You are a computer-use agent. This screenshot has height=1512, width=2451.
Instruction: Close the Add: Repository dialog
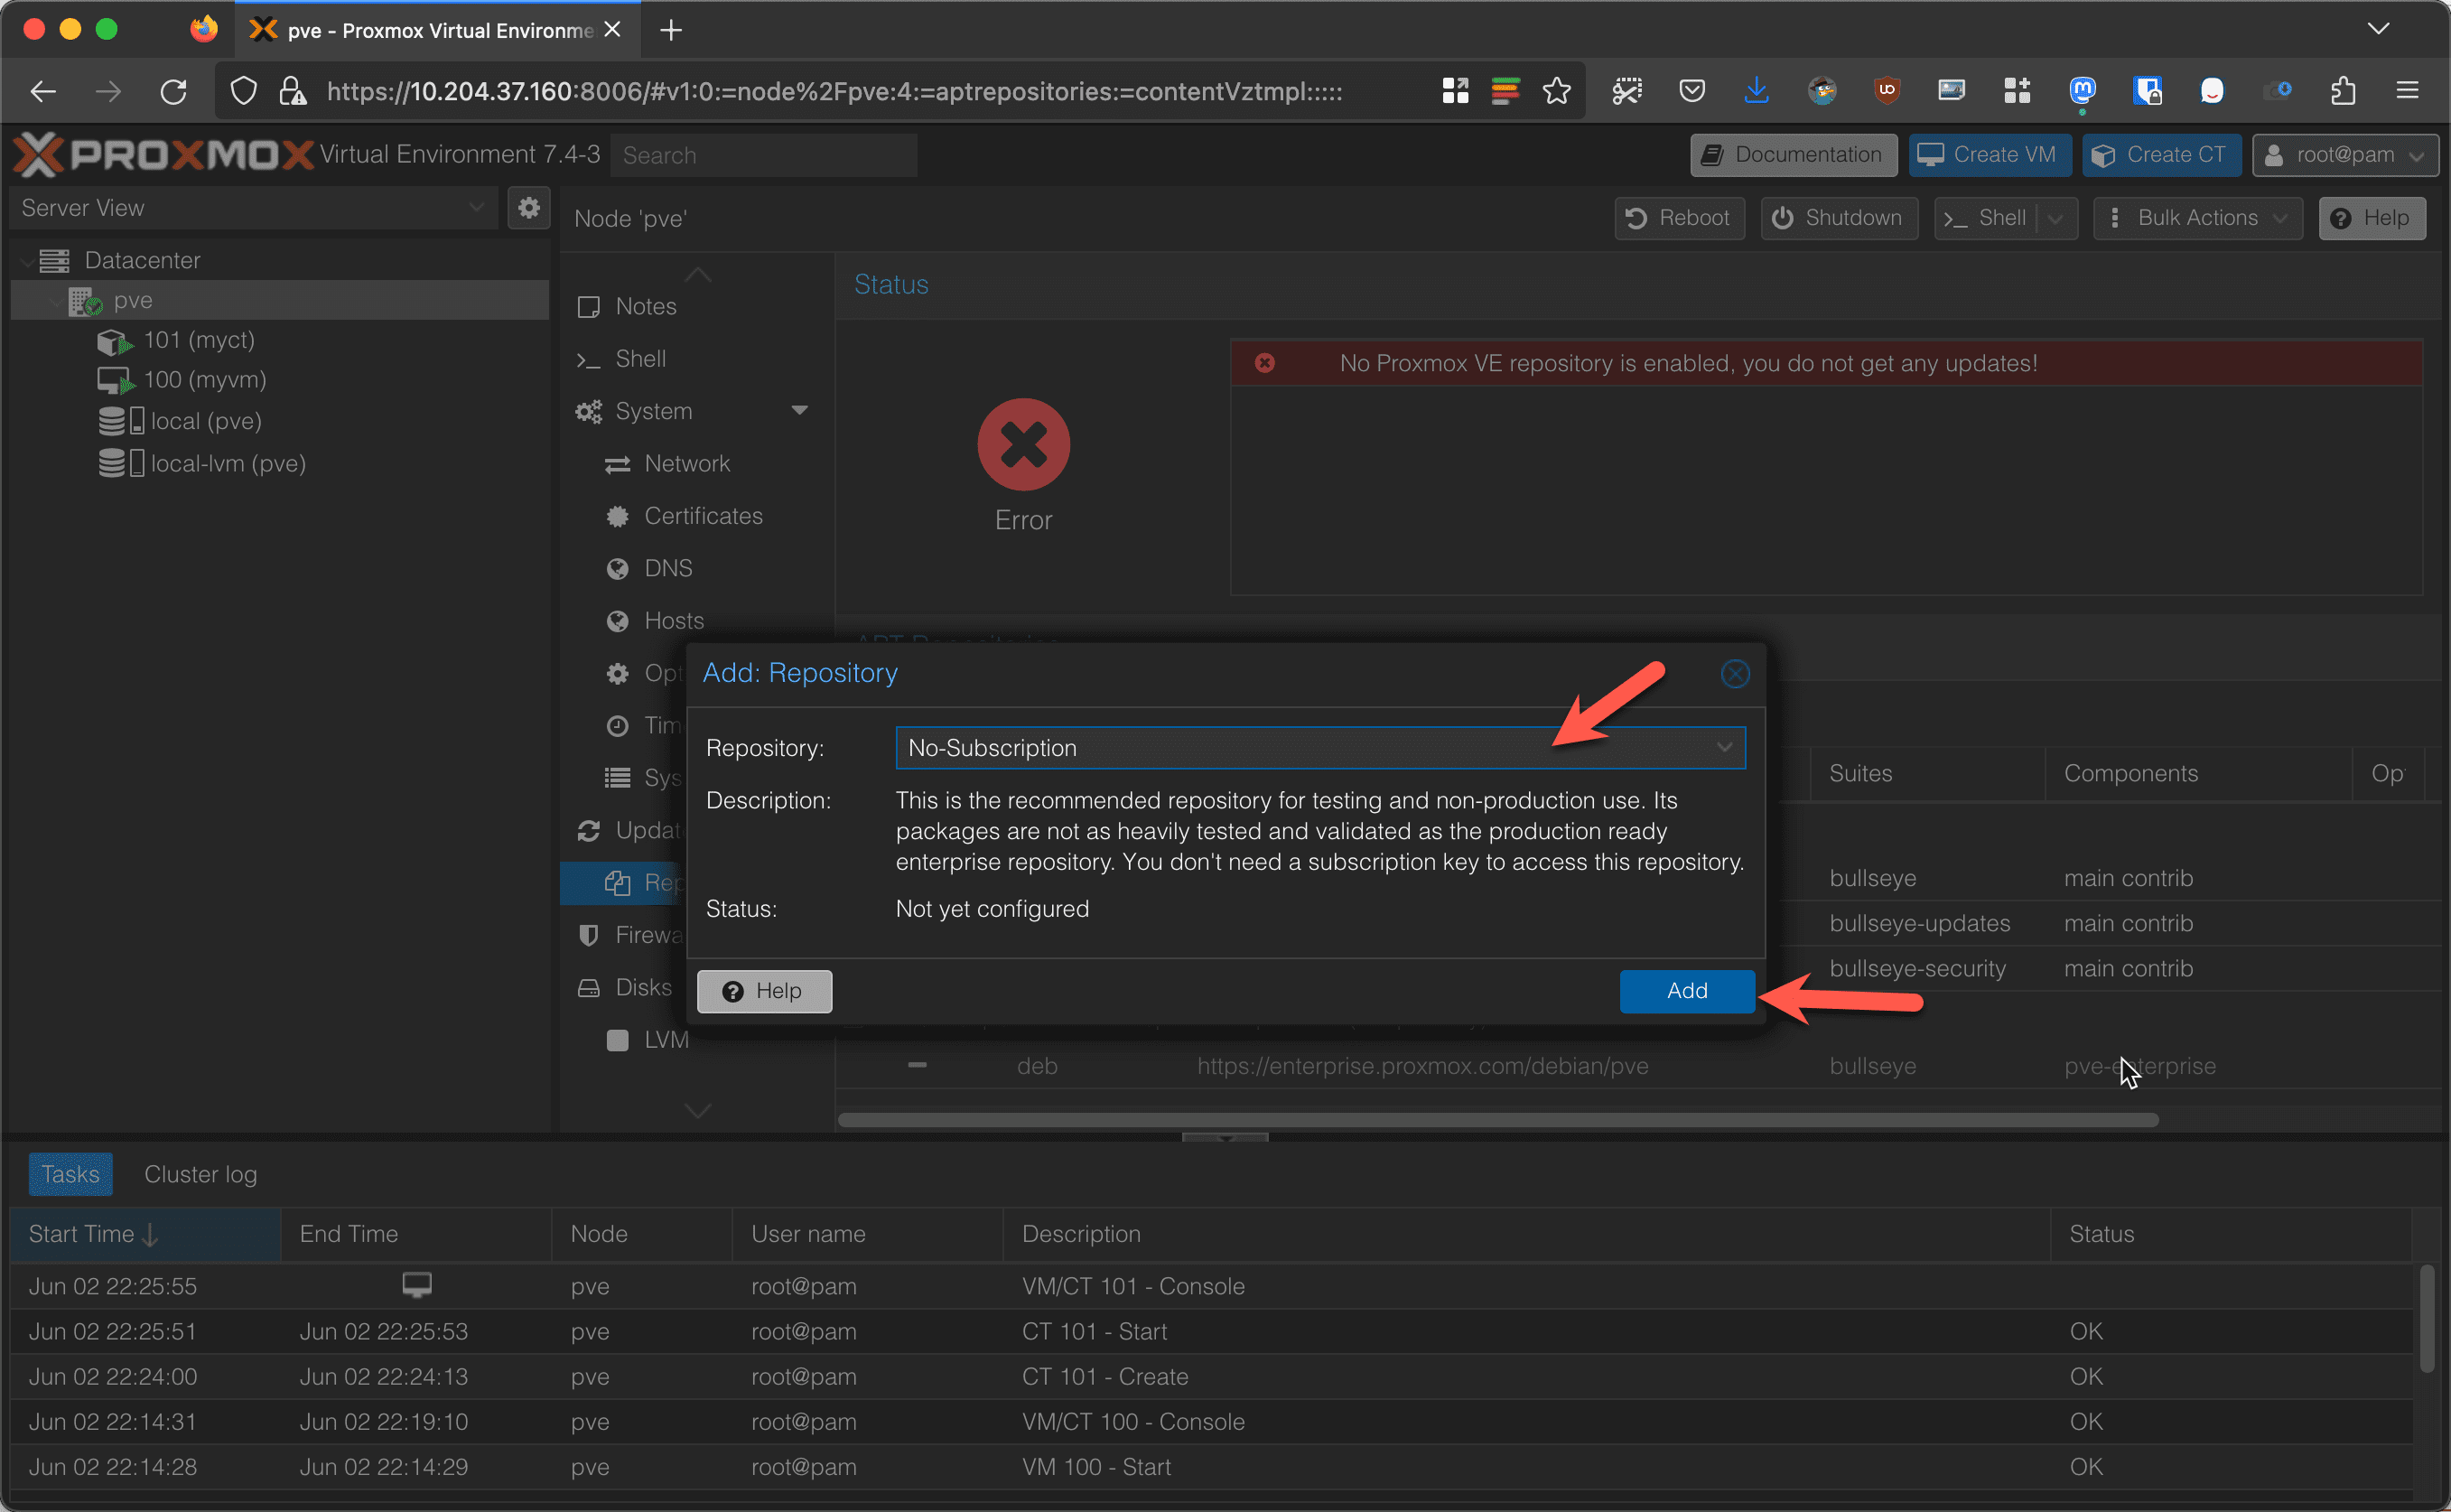(1734, 673)
